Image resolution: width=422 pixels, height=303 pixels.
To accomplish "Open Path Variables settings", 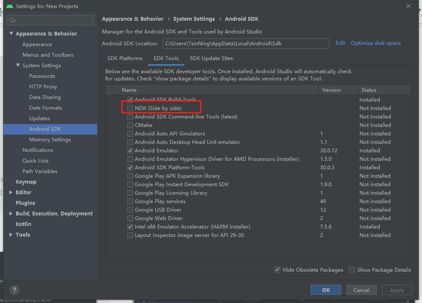I will pyautogui.click(x=40, y=171).
